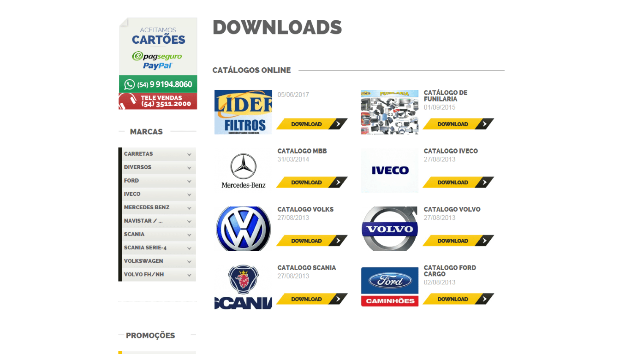Download the Catalogo Scania
The width and height of the screenshot is (619, 354).
coord(312,299)
